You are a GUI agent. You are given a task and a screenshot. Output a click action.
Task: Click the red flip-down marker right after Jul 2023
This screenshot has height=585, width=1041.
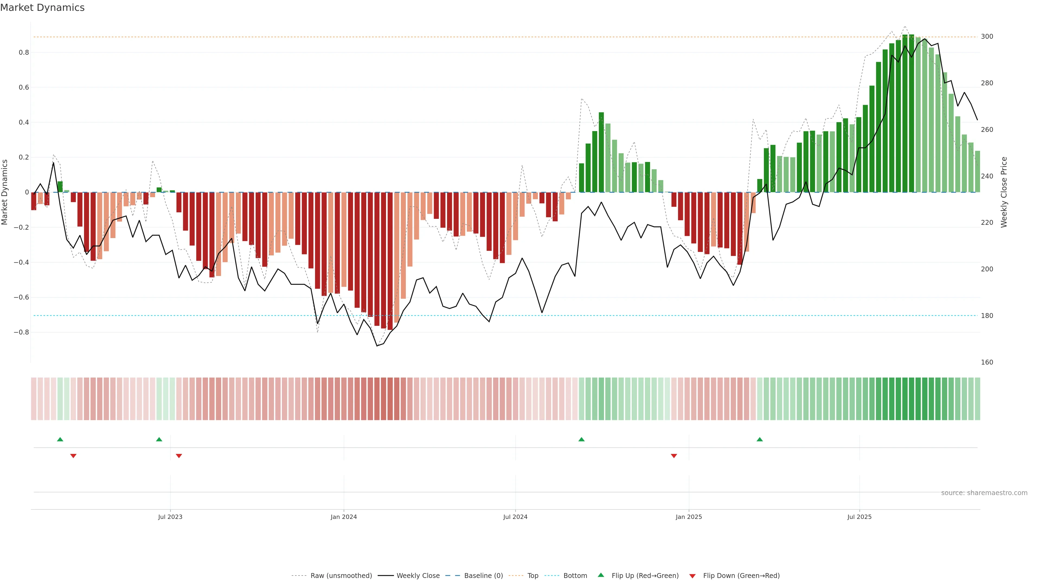[x=179, y=456]
